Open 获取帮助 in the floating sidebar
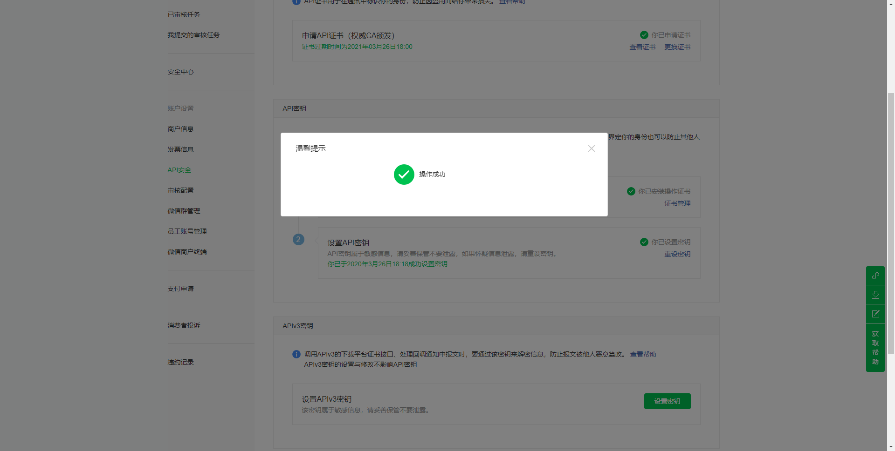This screenshot has height=451, width=895. coord(875,348)
